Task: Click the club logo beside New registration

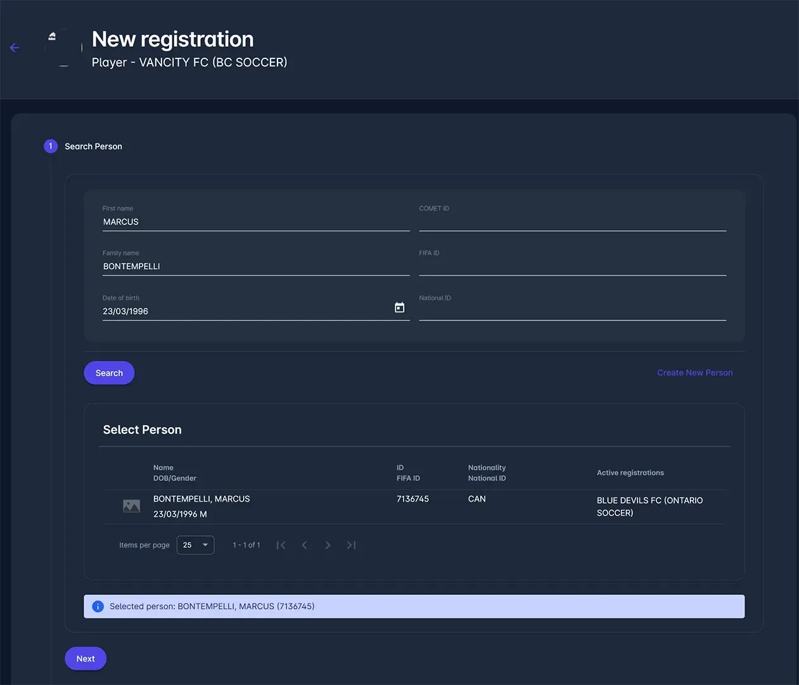Action: (63, 48)
